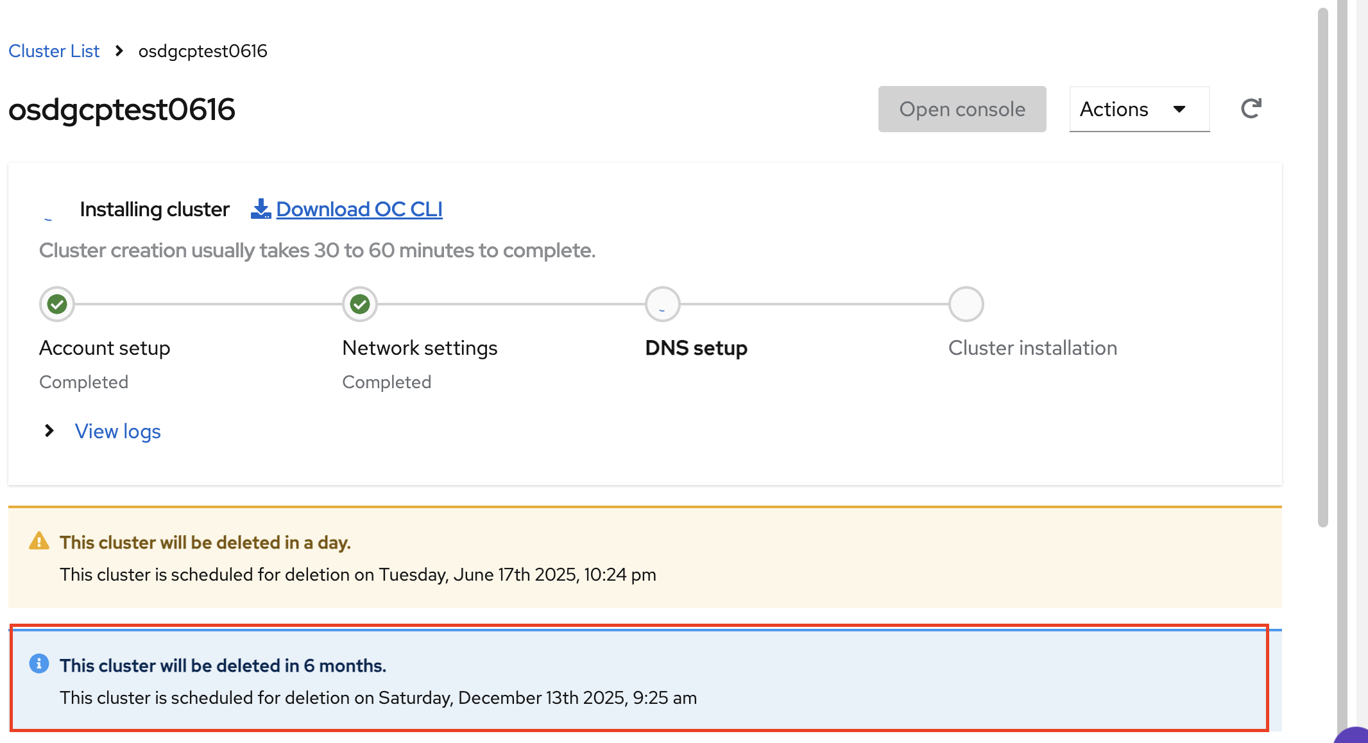The image size is (1368, 743).
Task: Click the Actions dropdown caret arrow
Action: point(1179,109)
